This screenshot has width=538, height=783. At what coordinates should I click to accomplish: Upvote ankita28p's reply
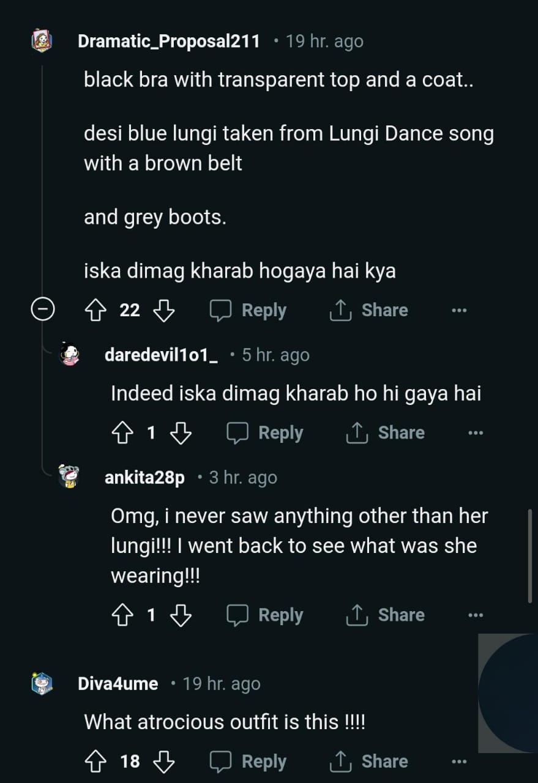click(122, 615)
